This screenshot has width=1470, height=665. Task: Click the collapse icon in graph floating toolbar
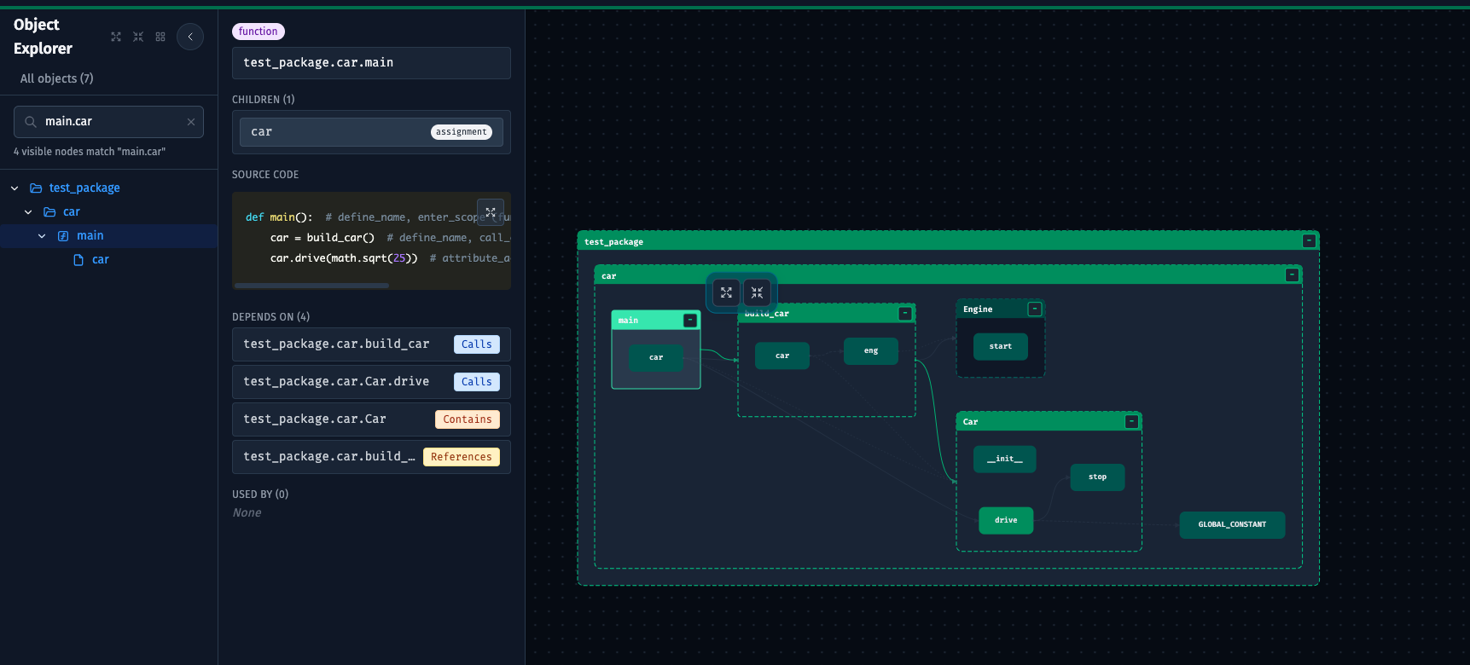click(757, 292)
